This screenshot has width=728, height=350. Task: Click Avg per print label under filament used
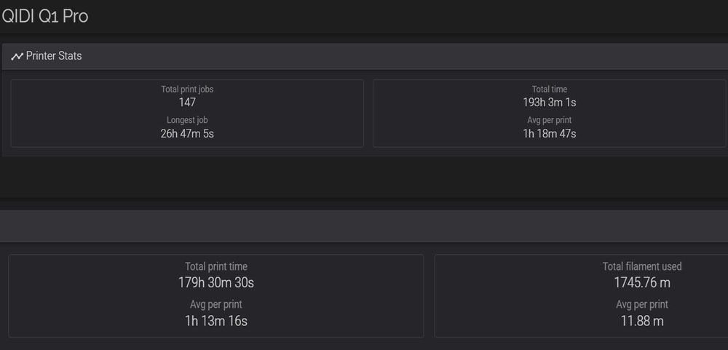(642, 305)
